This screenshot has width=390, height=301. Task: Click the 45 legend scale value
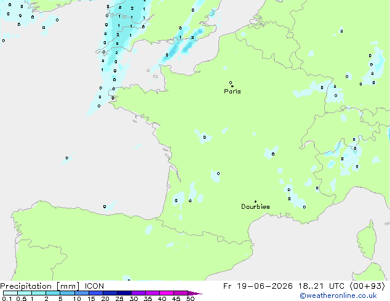tap(176, 299)
